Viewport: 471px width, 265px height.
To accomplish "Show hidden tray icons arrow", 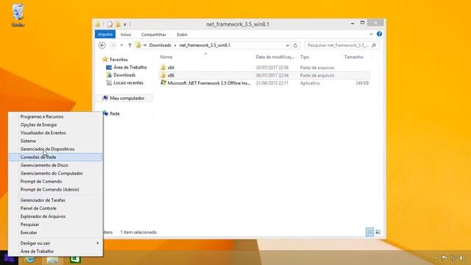I will pos(435,258).
